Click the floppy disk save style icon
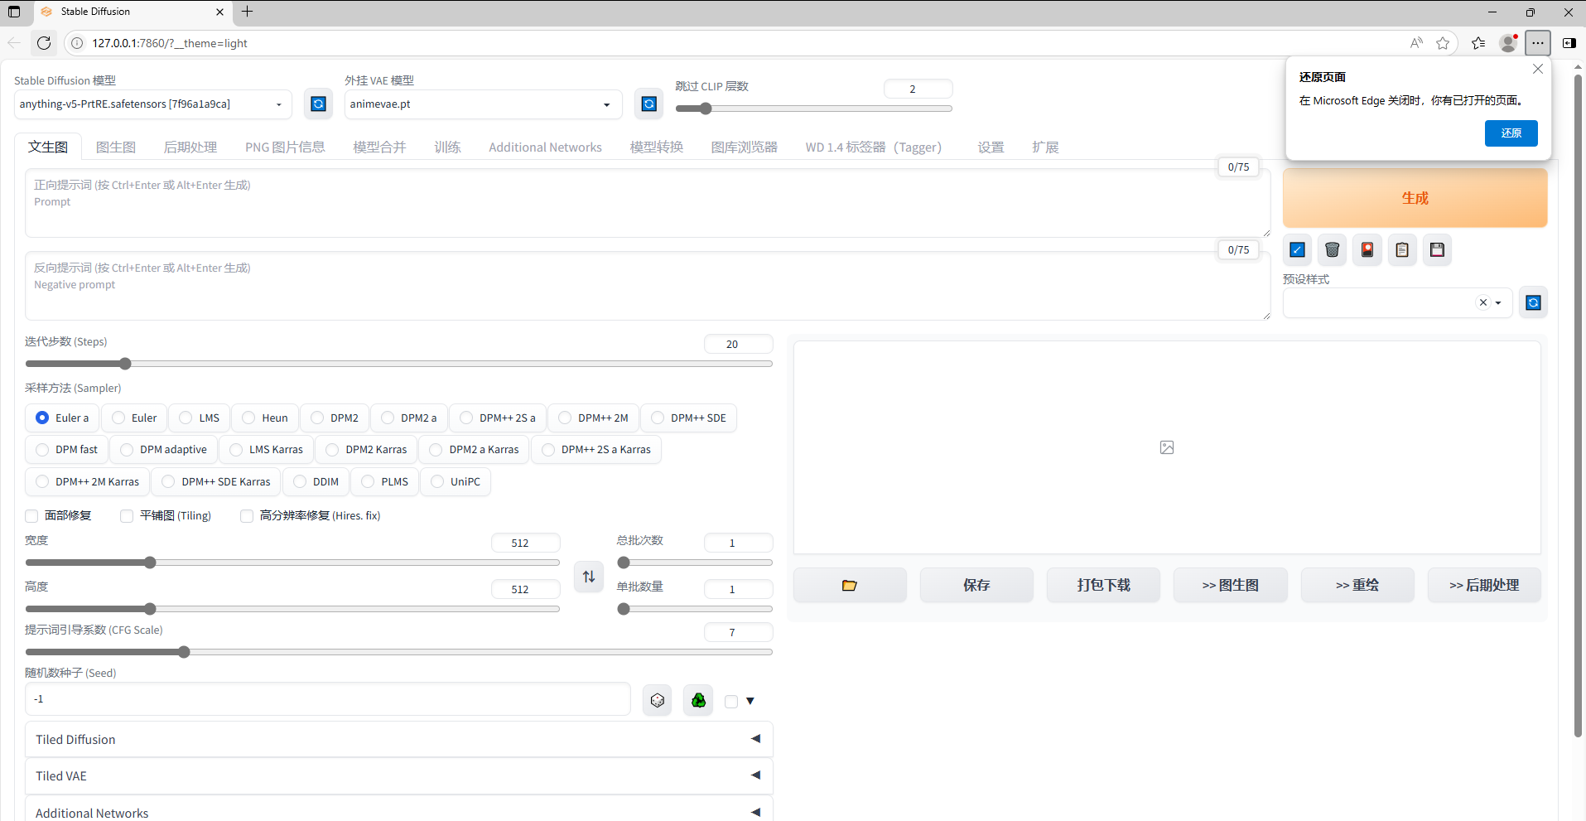 point(1437,249)
